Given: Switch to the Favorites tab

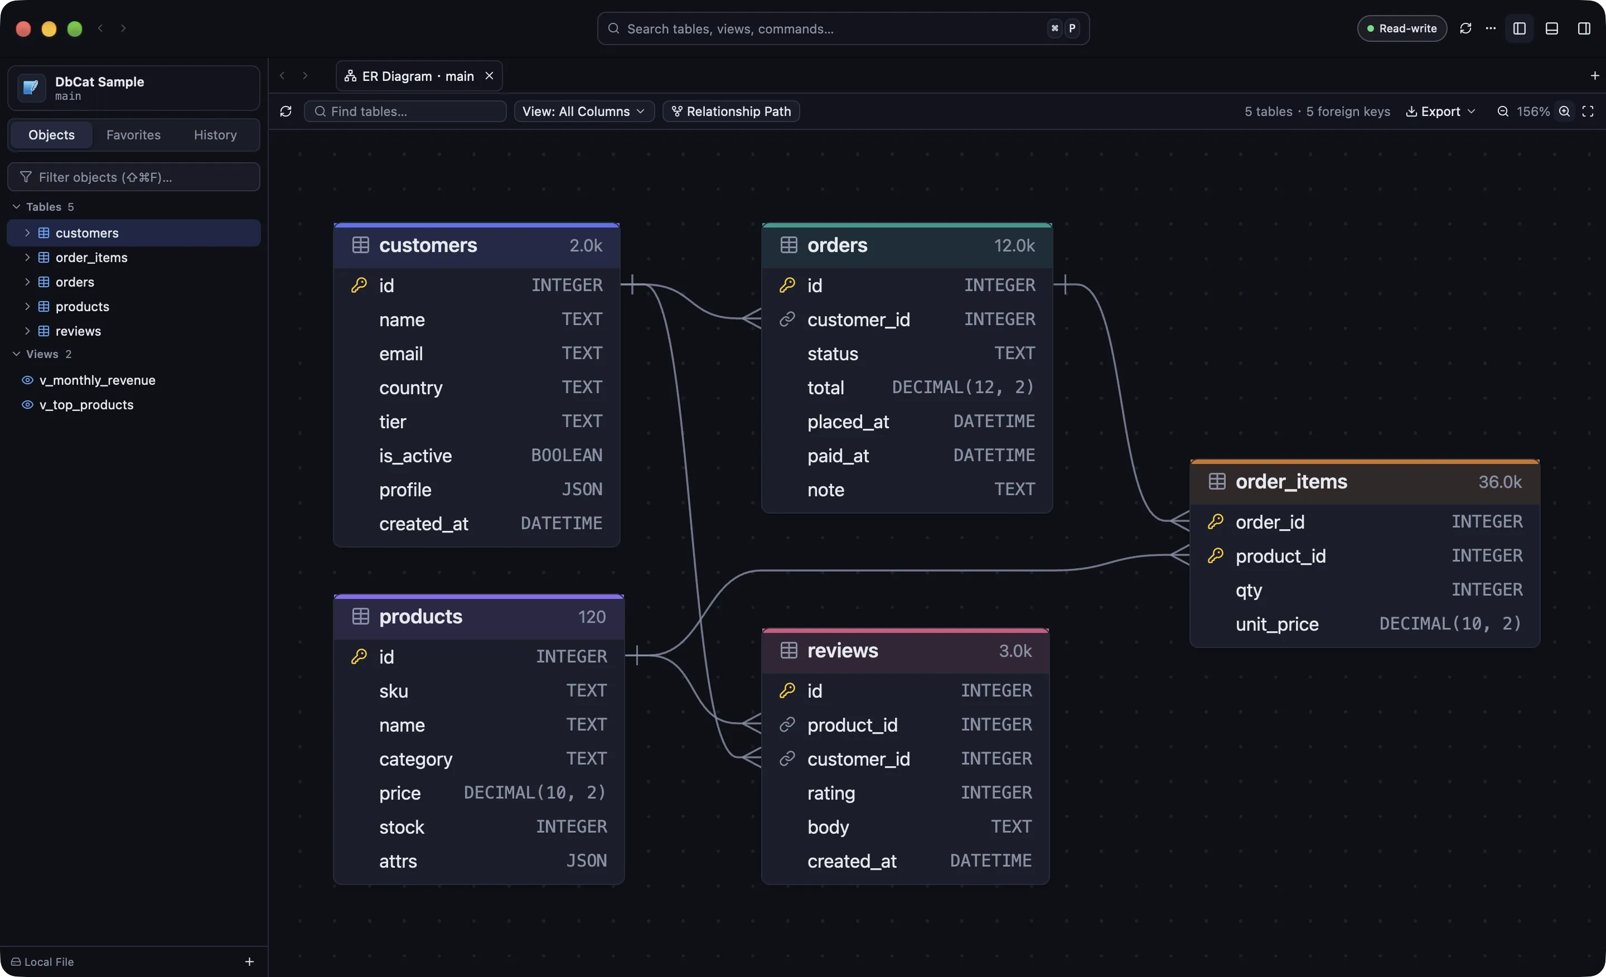Looking at the screenshot, I should click(x=134, y=135).
